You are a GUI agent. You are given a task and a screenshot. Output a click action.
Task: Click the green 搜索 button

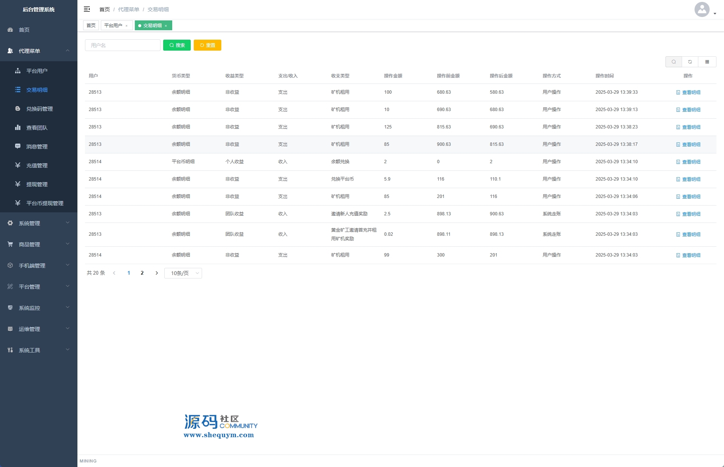tap(177, 45)
